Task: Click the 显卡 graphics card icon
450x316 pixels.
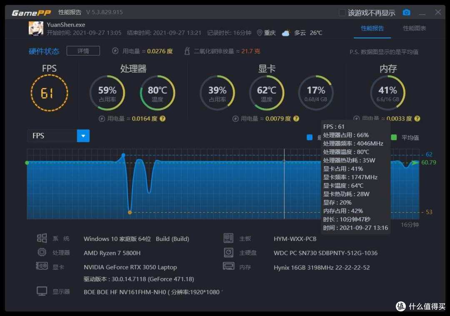Action: click(42, 266)
